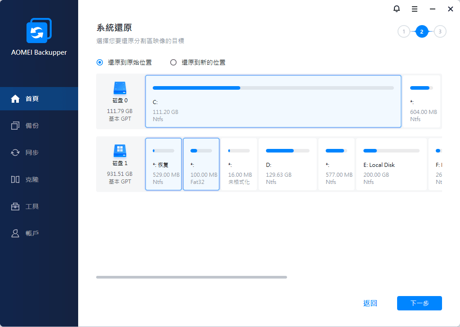Click the 磁盘 0 disk icon
460x327 pixels.
(x=119, y=88)
